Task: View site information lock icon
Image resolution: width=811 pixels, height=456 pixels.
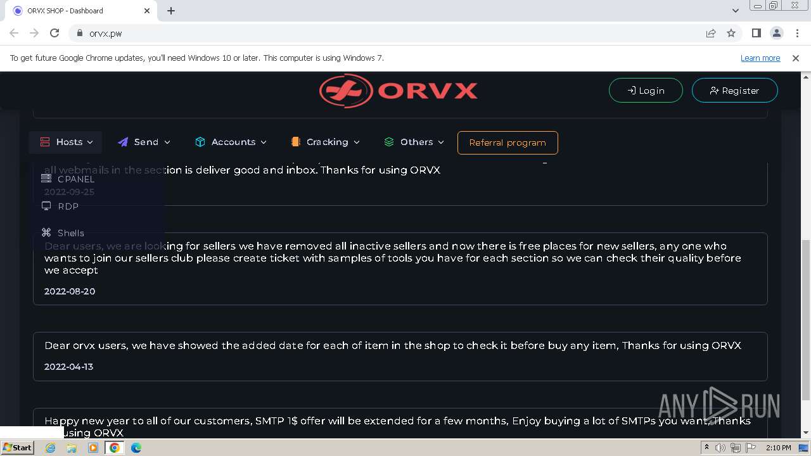Action: pyautogui.click(x=80, y=33)
